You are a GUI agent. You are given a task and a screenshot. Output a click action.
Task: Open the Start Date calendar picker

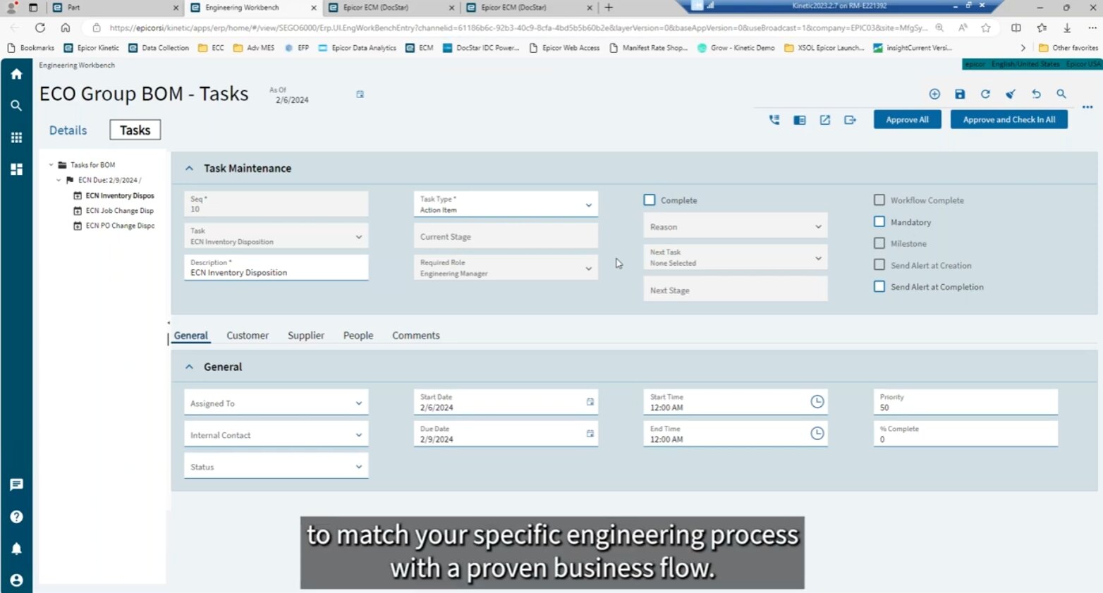[590, 402]
